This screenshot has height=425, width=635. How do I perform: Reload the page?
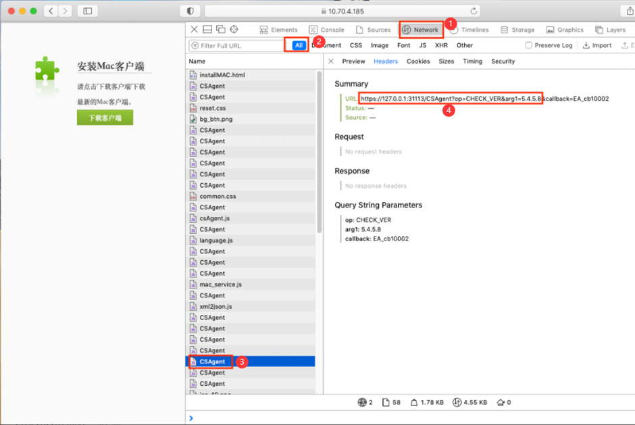click(474, 11)
